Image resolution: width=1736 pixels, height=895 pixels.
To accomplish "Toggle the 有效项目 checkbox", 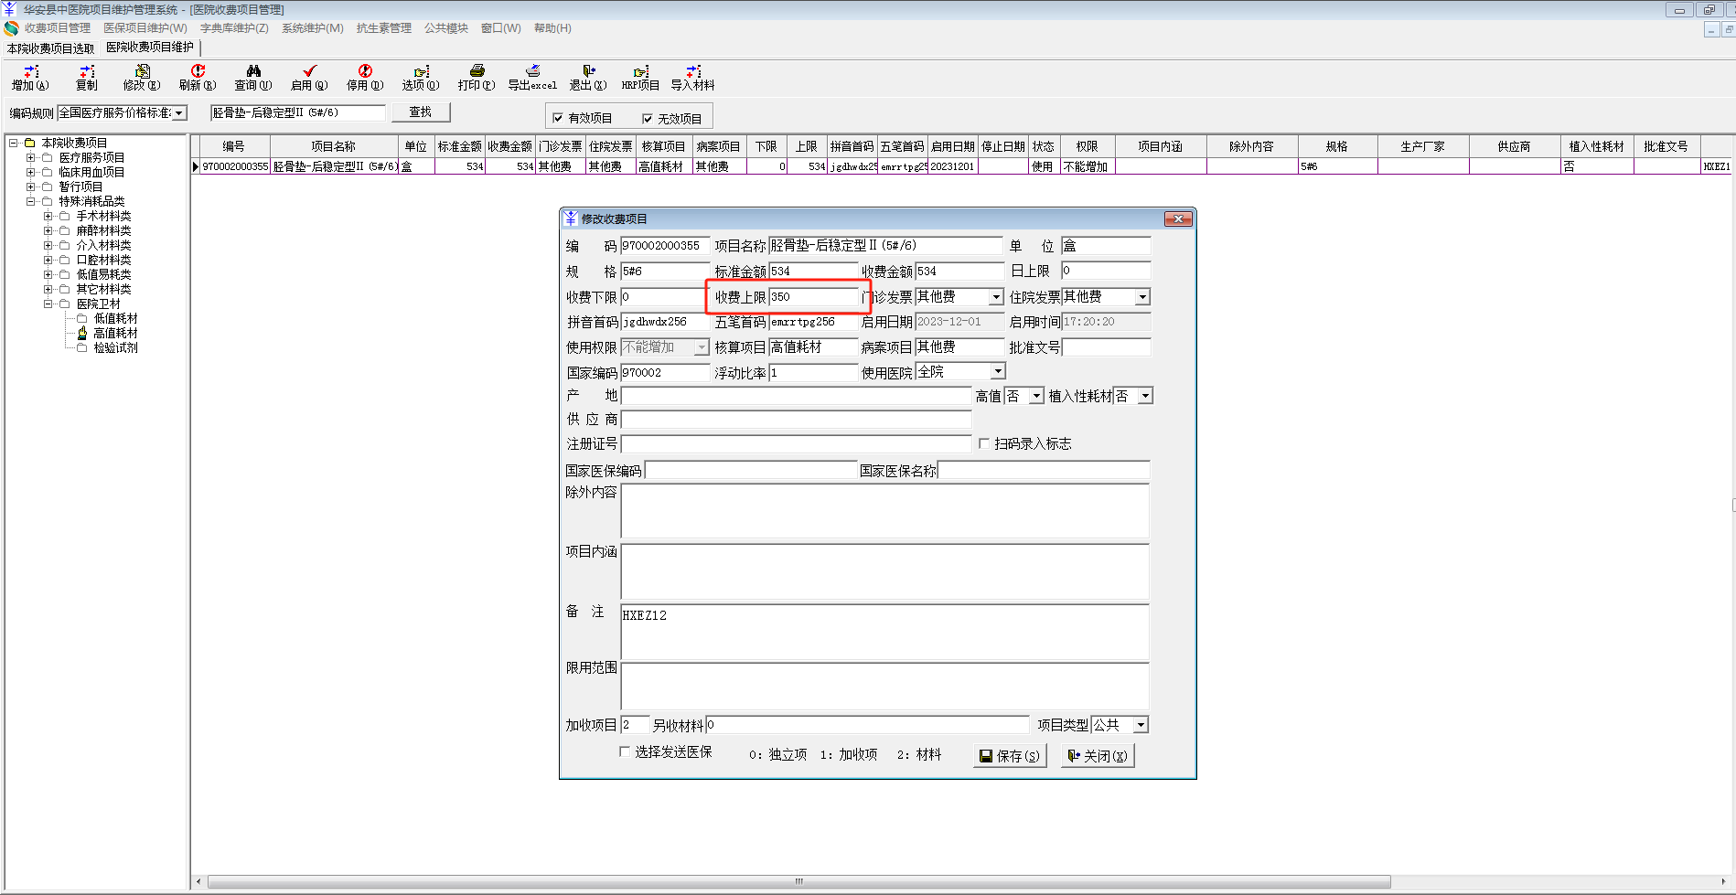I will coord(558,118).
